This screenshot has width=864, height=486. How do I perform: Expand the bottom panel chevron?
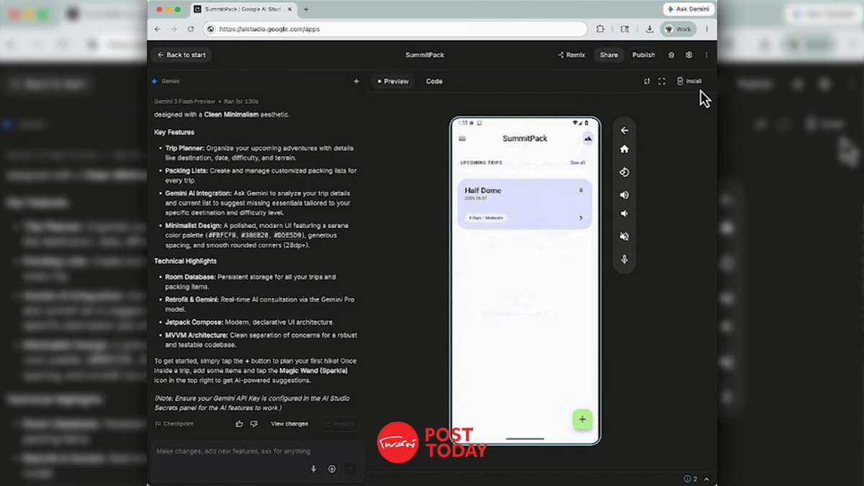tap(706, 479)
